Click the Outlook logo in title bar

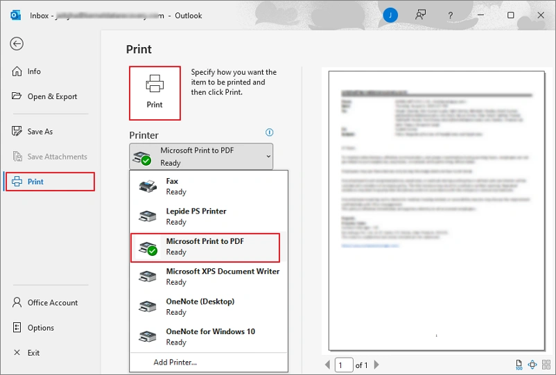click(16, 15)
